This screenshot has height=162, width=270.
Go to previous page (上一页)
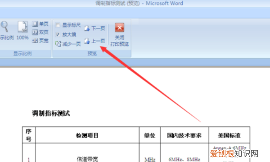pos(94,41)
